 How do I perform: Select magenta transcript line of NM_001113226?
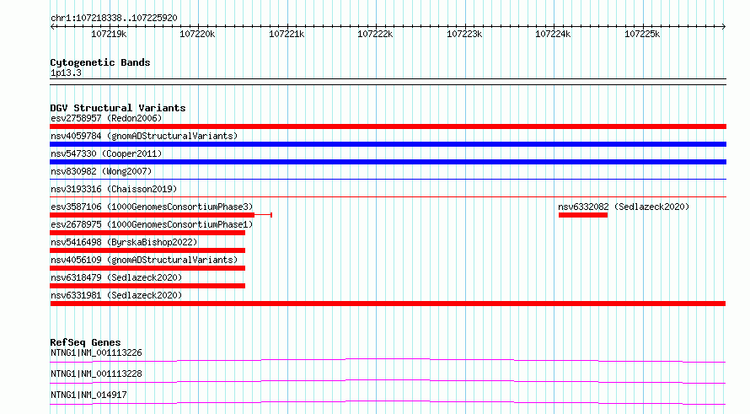point(388,360)
